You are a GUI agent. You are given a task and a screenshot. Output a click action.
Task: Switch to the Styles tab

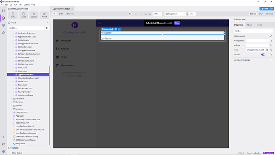coord(249,25)
